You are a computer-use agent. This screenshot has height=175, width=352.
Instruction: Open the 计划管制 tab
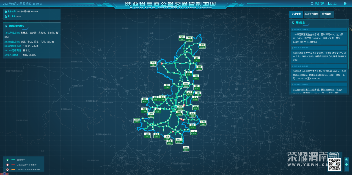tap(327, 14)
